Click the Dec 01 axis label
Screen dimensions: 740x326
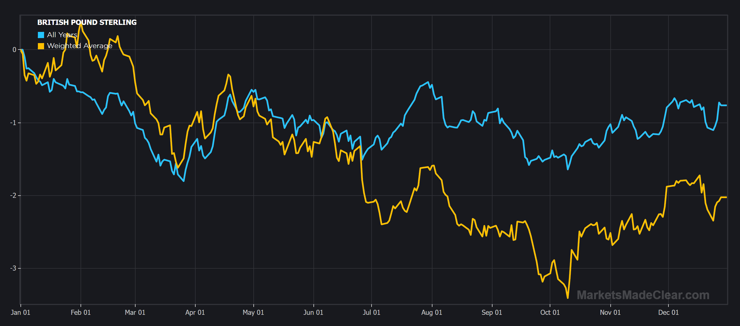pyautogui.click(x=668, y=313)
